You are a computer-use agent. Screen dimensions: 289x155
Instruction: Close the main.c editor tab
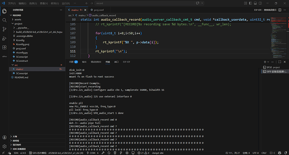pyautogui.click(x=85, y=10)
